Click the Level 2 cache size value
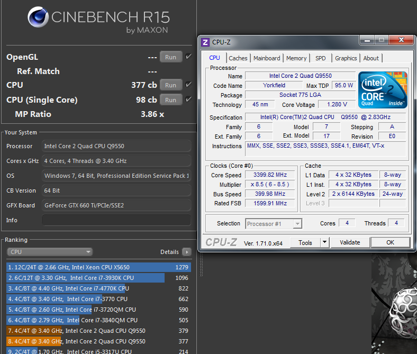Image resolution: width=417 pixels, height=354 pixels. (353, 194)
